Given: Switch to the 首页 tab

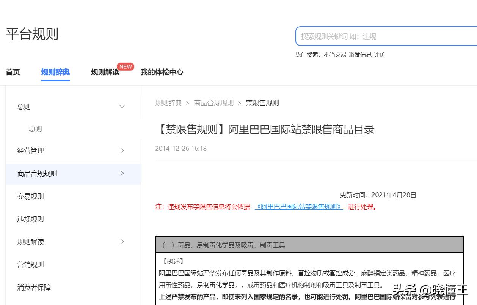Looking at the screenshot, I should pos(13,72).
